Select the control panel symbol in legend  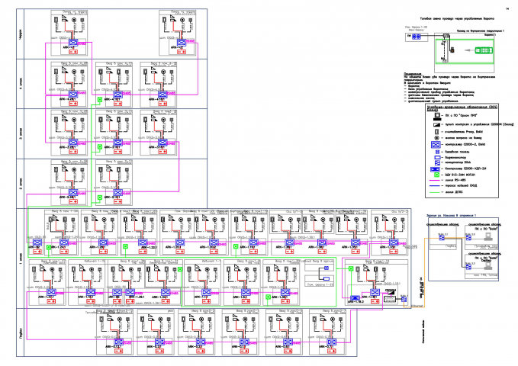437,124
